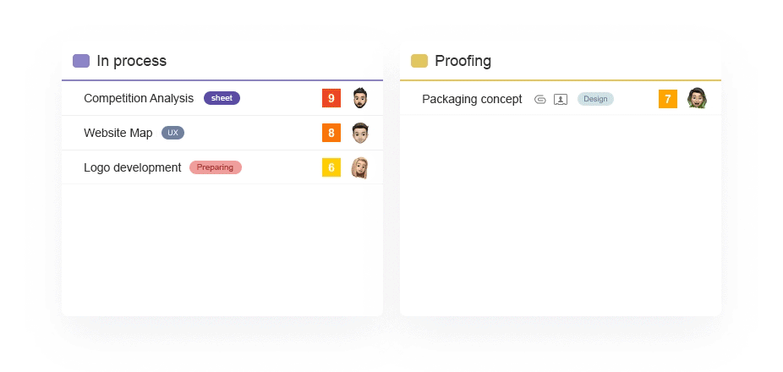783x372 pixels.
Task: Open the blonde assignee avatar on Logo development
Action: click(359, 167)
